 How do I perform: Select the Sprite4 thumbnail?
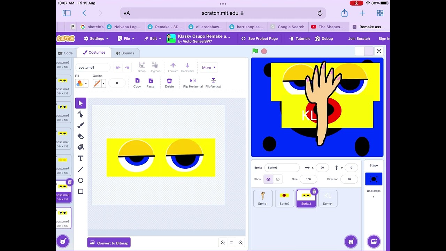point(328,198)
